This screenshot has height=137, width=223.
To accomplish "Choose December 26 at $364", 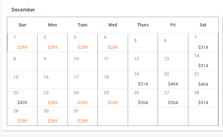I will [x=143, y=98].
